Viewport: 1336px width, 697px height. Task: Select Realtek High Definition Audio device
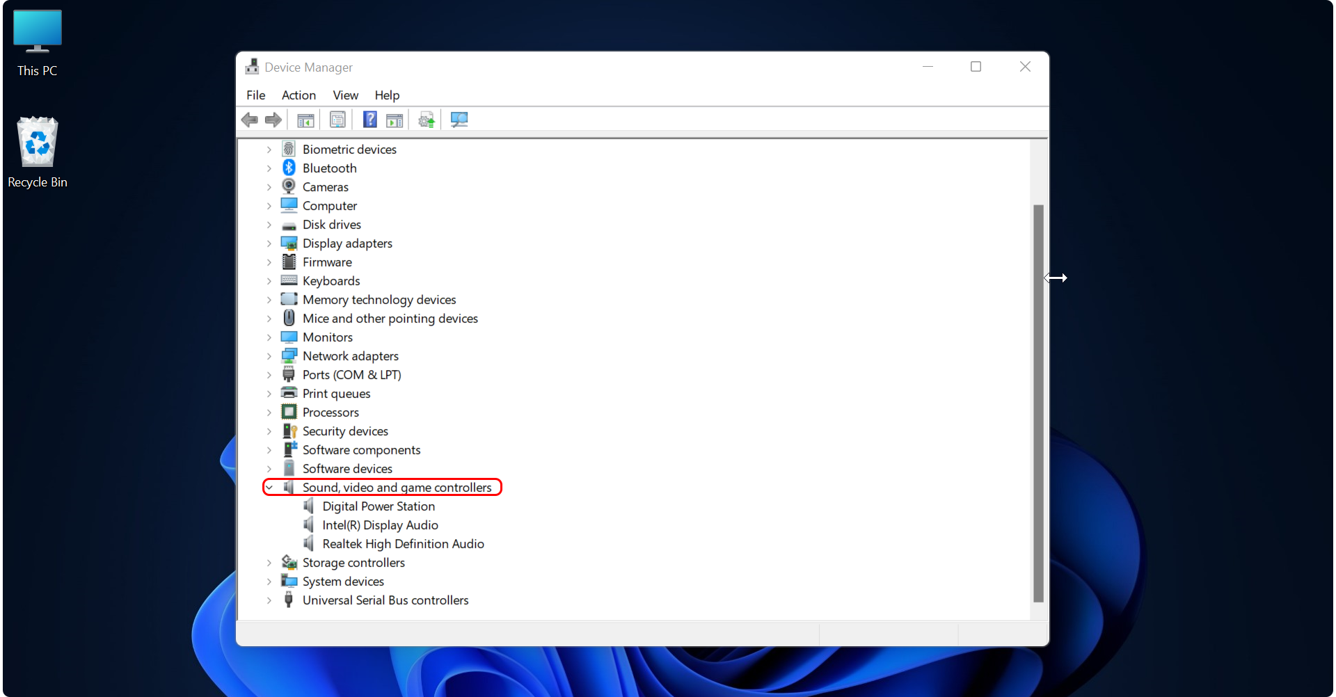point(403,544)
